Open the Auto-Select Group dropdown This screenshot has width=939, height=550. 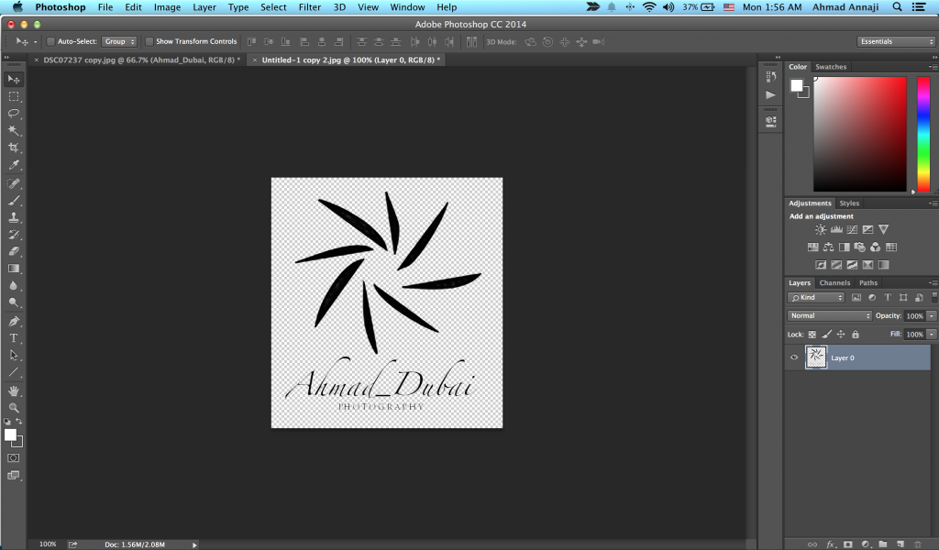point(119,41)
